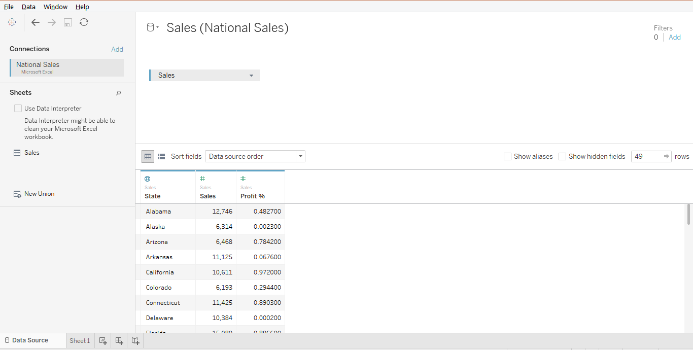Screen dimensions: 693x350
Task: Click the Tableau logo start page icon
Action: (12, 22)
